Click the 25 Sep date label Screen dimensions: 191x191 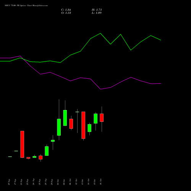40,182
